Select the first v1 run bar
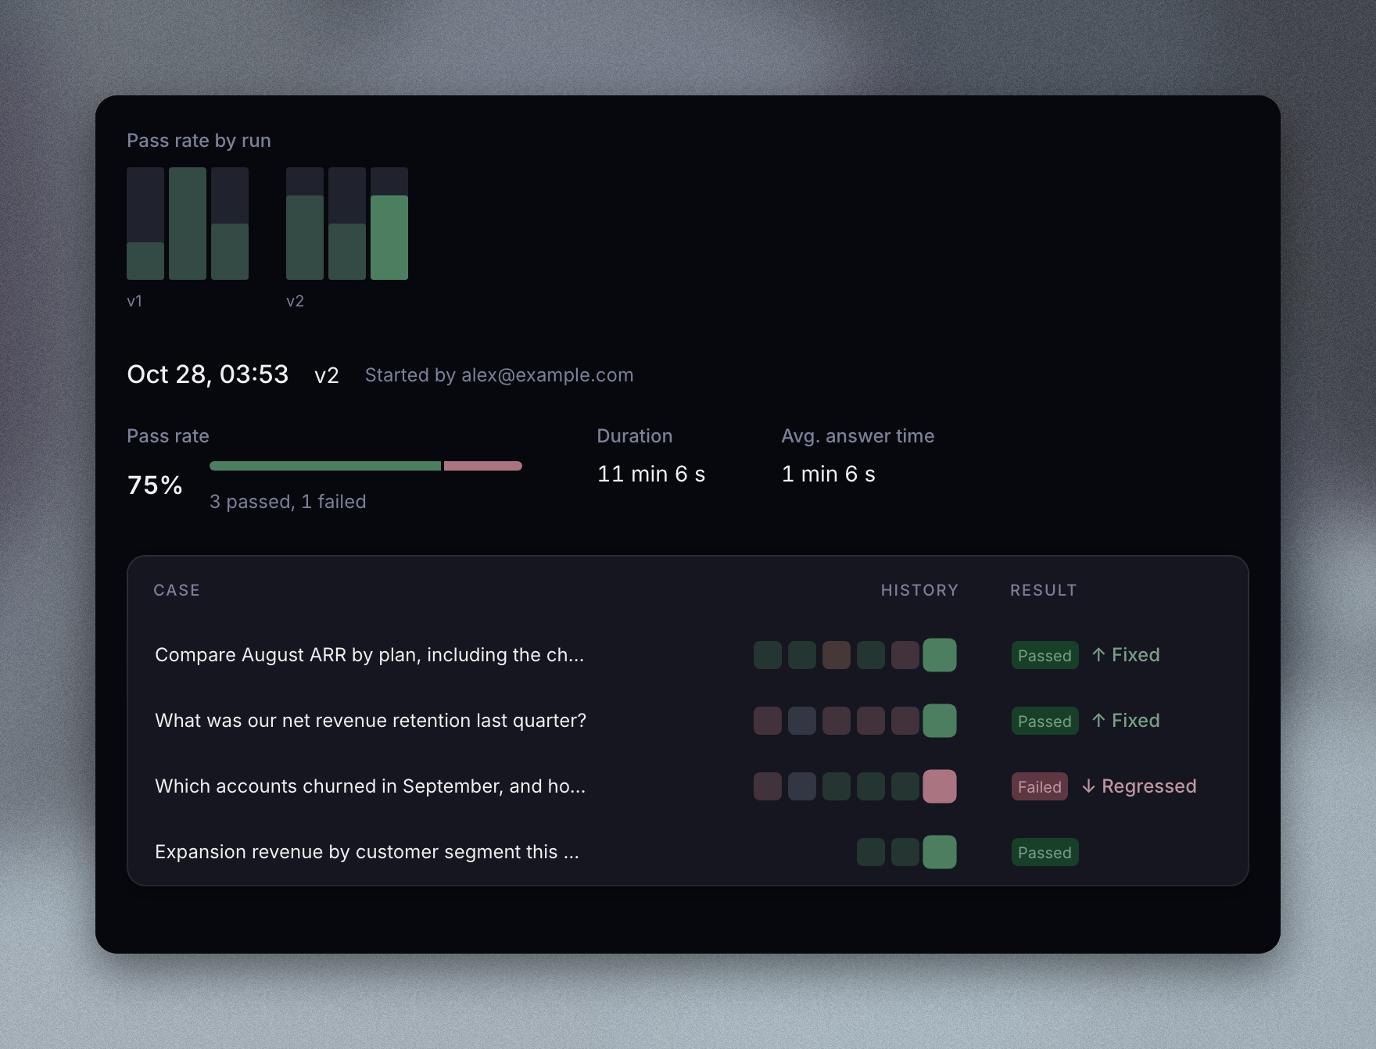The image size is (1376, 1049). pos(145,224)
